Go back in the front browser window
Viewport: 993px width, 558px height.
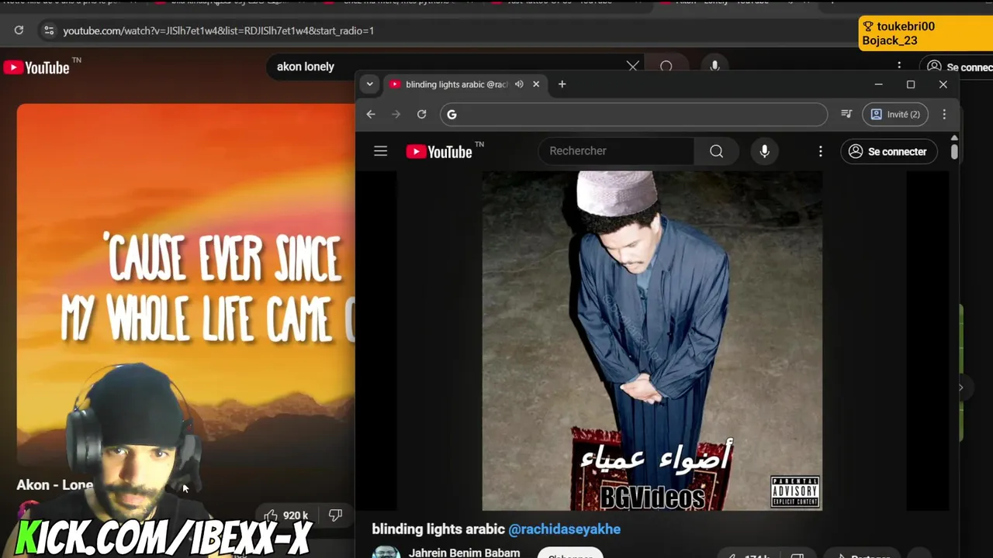(371, 114)
